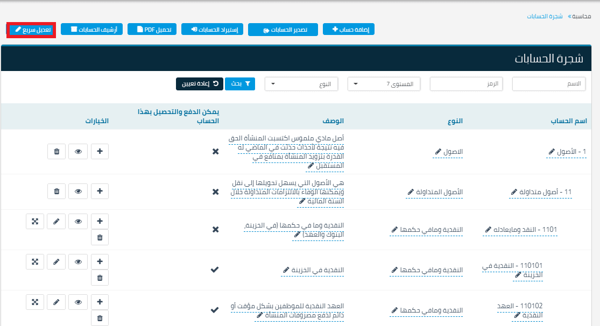Click the trash icon in الأصول row
This screenshot has width=600, height=326.
pyautogui.click(x=57, y=152)
